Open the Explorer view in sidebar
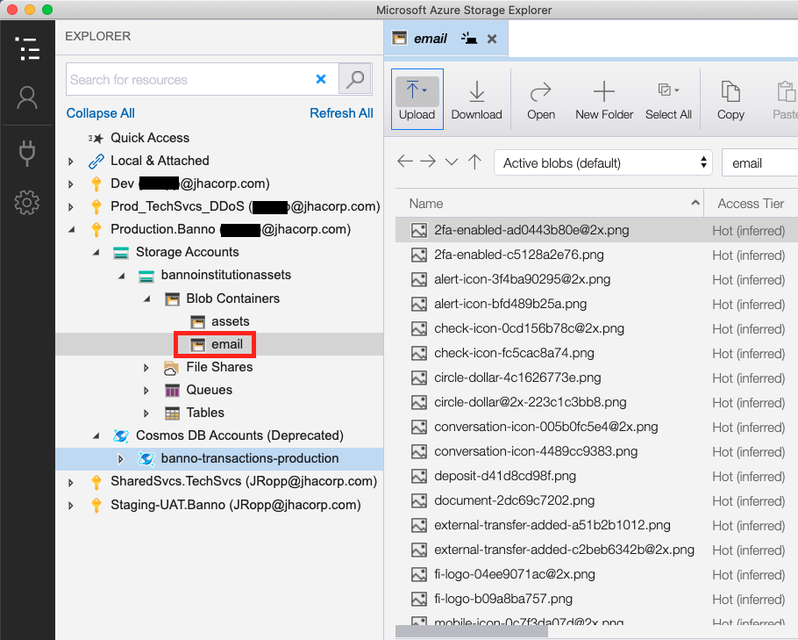 pos(27,48)
